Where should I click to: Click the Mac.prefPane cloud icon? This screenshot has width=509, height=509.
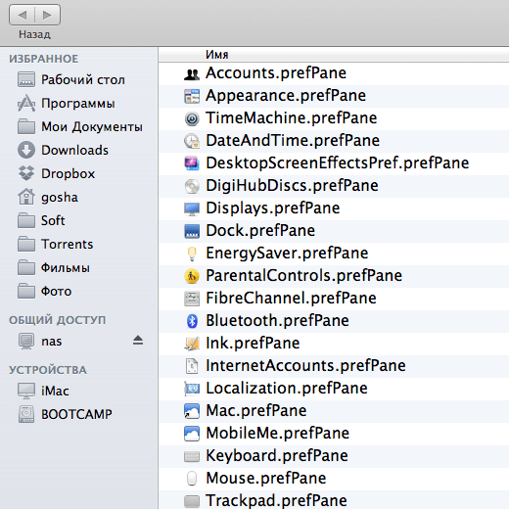(x=192, y=411)
